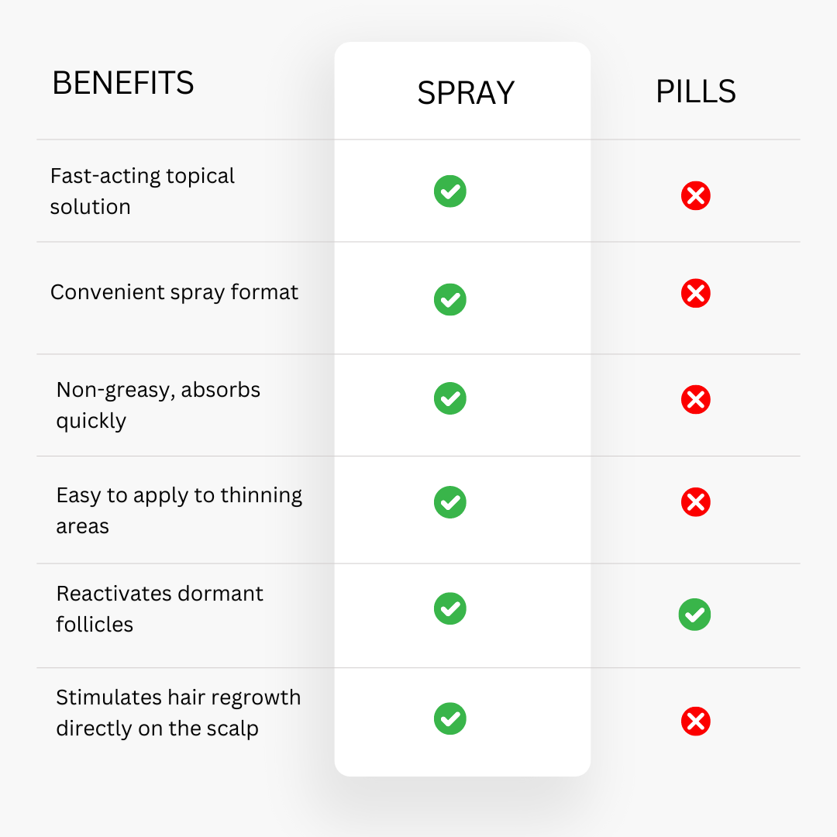Select the Pills red X for Non-greasy row
837x837 pixels.
coord(695,399)
